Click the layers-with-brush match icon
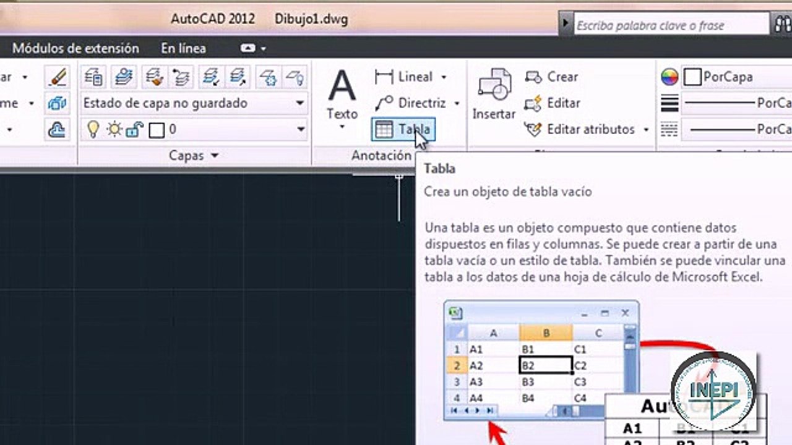This screenshot has height=445, width=792. pyautogui.click(x=153, y=77)
